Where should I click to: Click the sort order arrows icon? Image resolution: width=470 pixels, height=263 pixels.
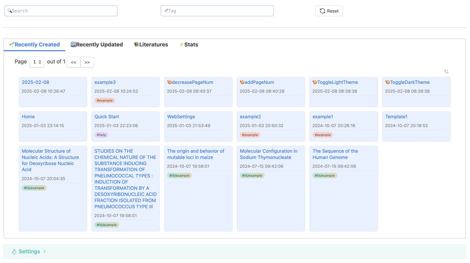tap(446, 72)
